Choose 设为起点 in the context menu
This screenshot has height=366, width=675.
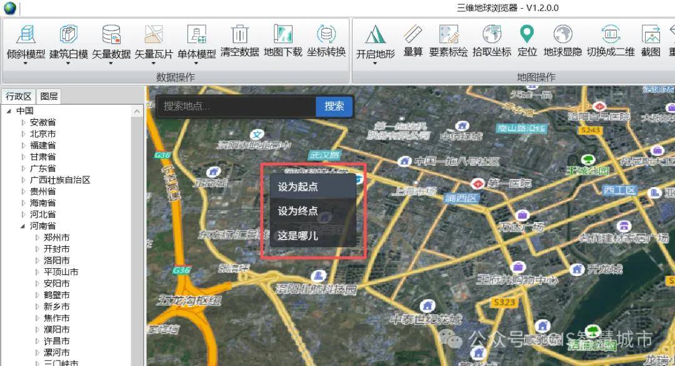(298, 186)
